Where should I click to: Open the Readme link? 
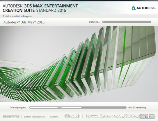(54, 117)
